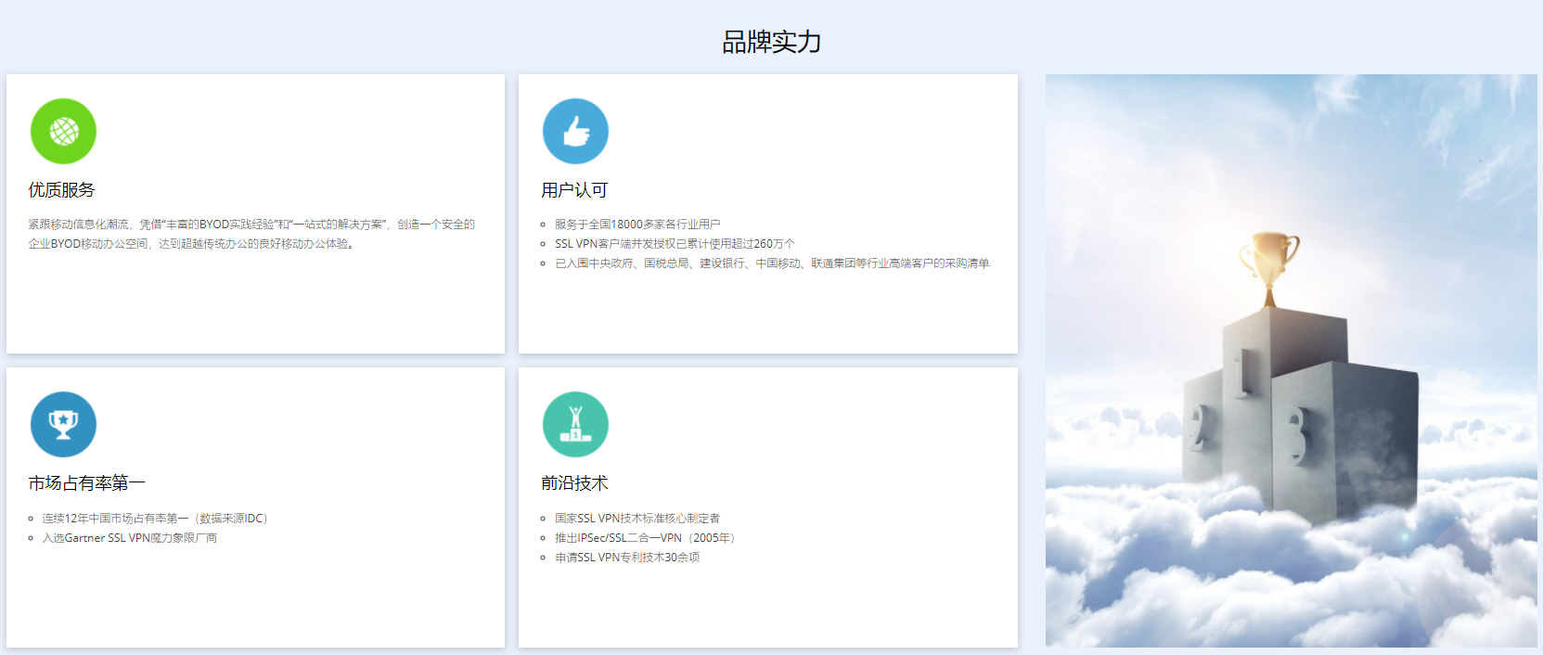Click bullet 入选Gartner SSL VPN魔力象限厂商
This screenshot has width=1543, height=655.
pos(129,538)
